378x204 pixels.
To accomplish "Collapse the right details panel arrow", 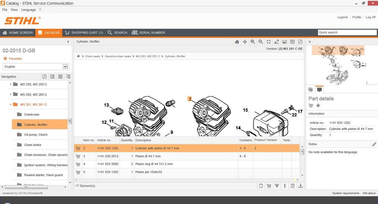I will tap(310, 42).
